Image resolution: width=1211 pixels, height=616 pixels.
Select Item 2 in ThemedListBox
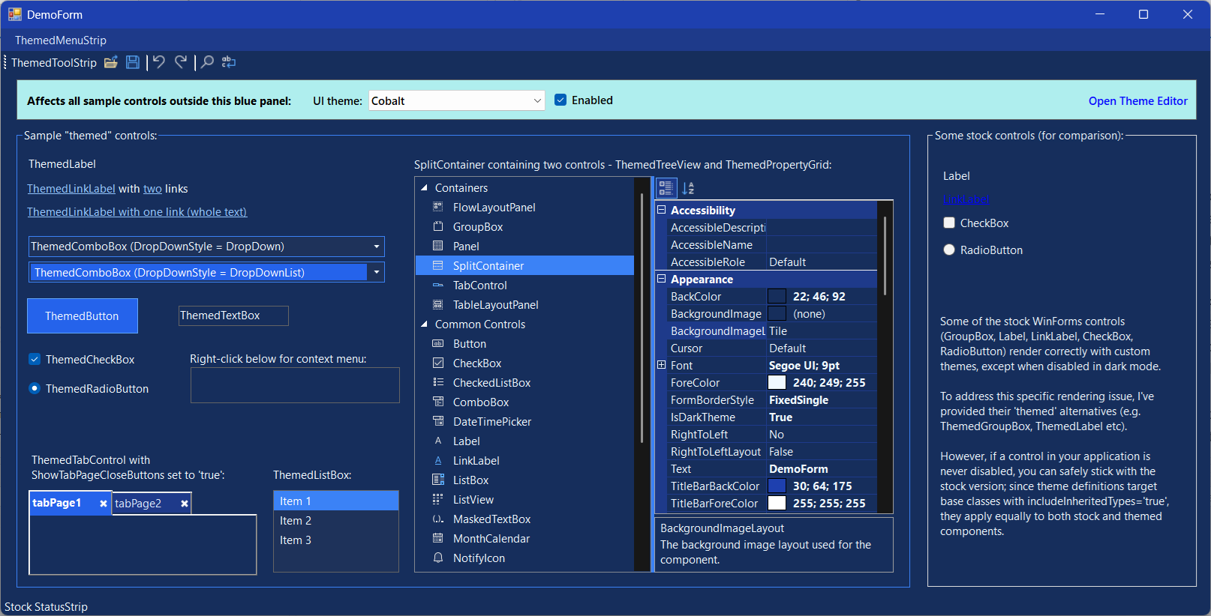336,520
